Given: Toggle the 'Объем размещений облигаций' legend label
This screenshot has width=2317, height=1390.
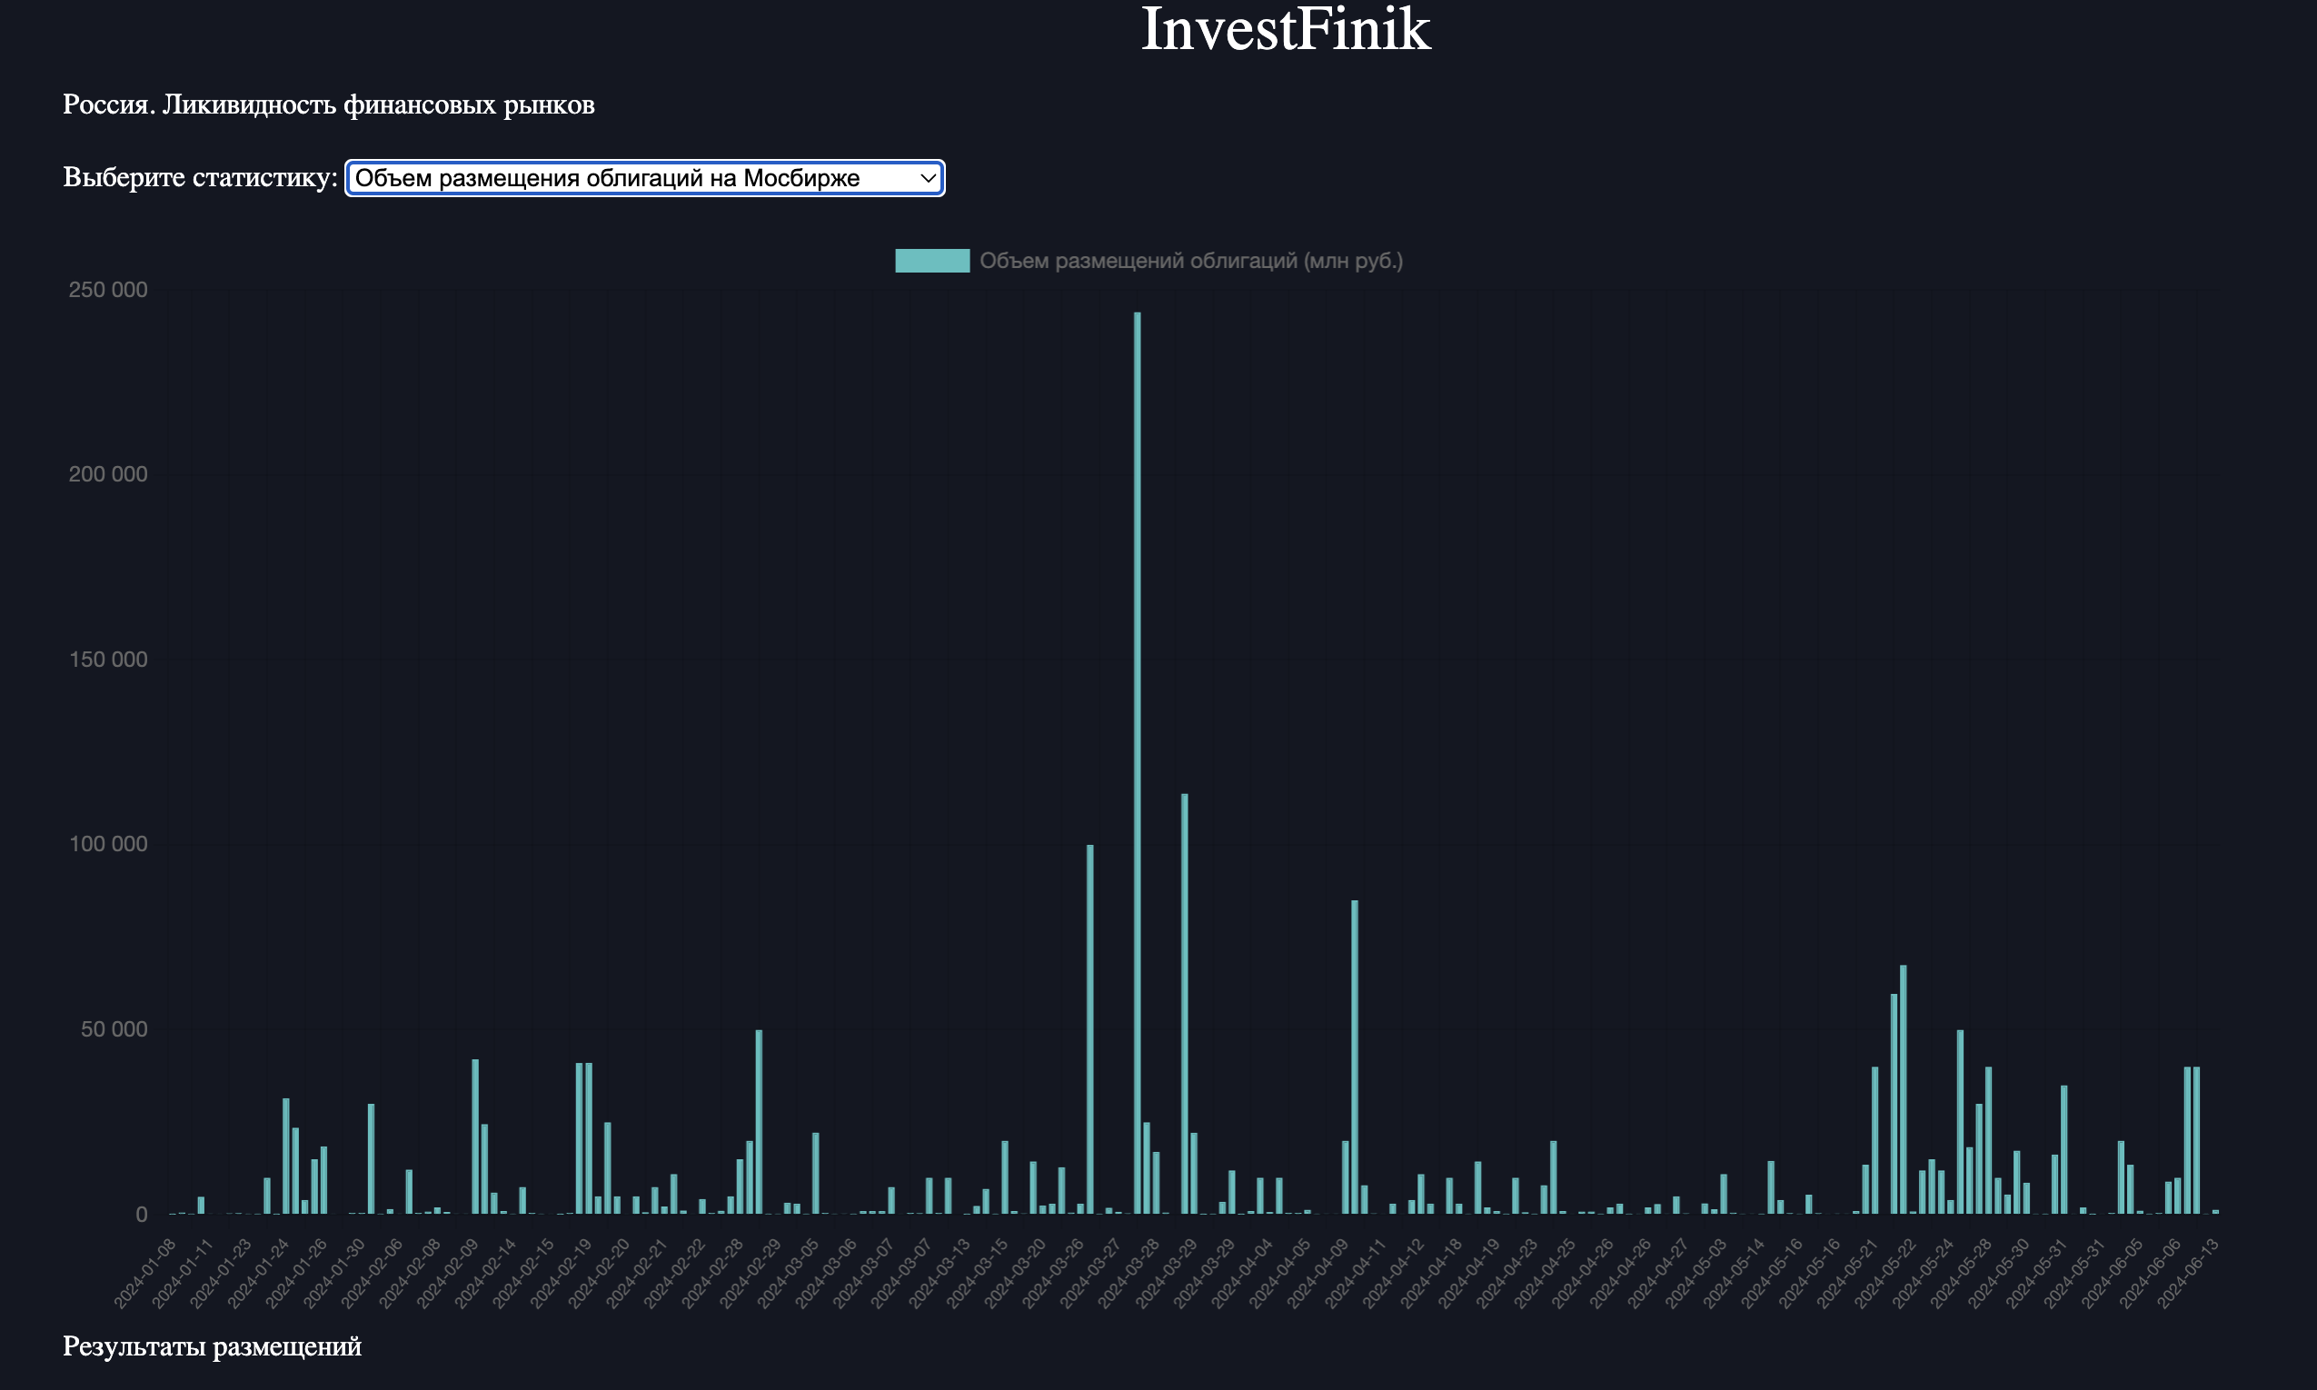Looking at the screenshot, I should pos(1190,261).
